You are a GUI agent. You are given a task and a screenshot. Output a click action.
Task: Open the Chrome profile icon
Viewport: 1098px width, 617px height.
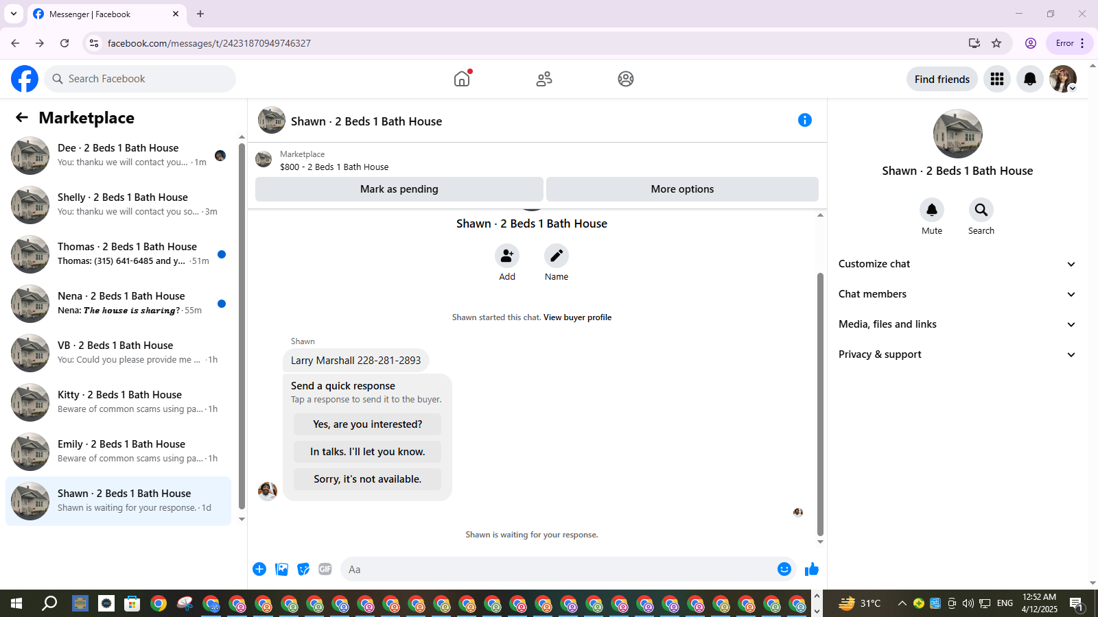[1031, 43]
